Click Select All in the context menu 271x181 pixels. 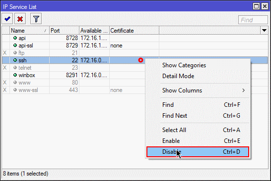pos(174,130)
